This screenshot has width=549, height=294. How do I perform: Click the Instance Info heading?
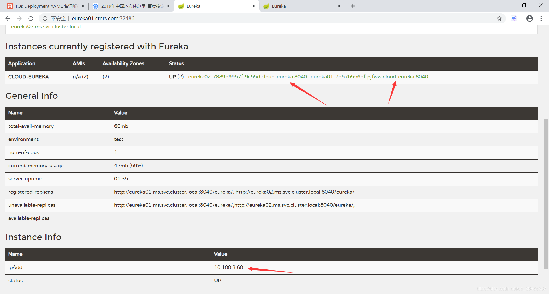[x=33, y=237]
